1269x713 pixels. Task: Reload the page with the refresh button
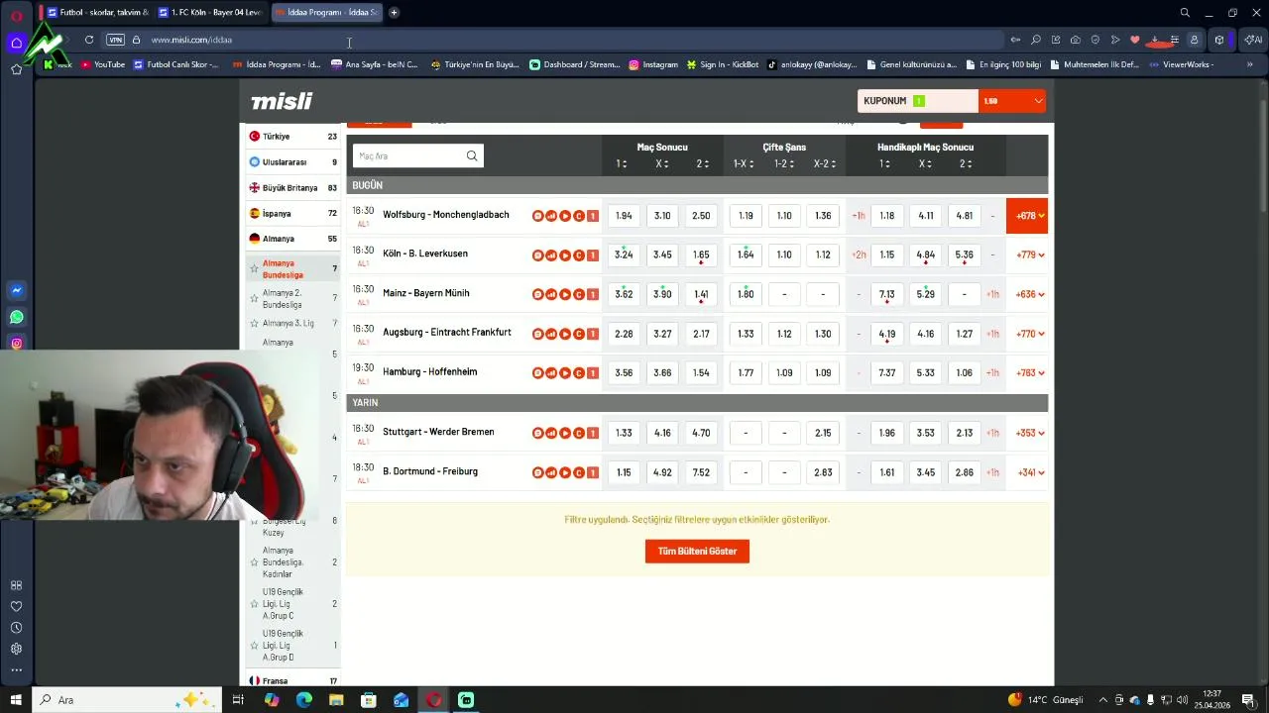89,40
